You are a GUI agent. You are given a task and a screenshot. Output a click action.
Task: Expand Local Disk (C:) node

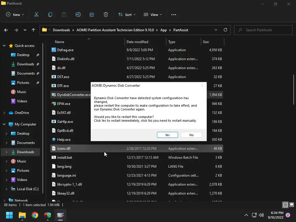(7, 189)
